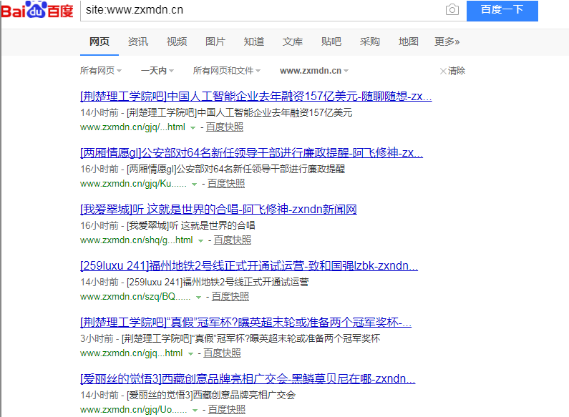Open the 知道 tab
569x417 pixels.
(253, 41)
